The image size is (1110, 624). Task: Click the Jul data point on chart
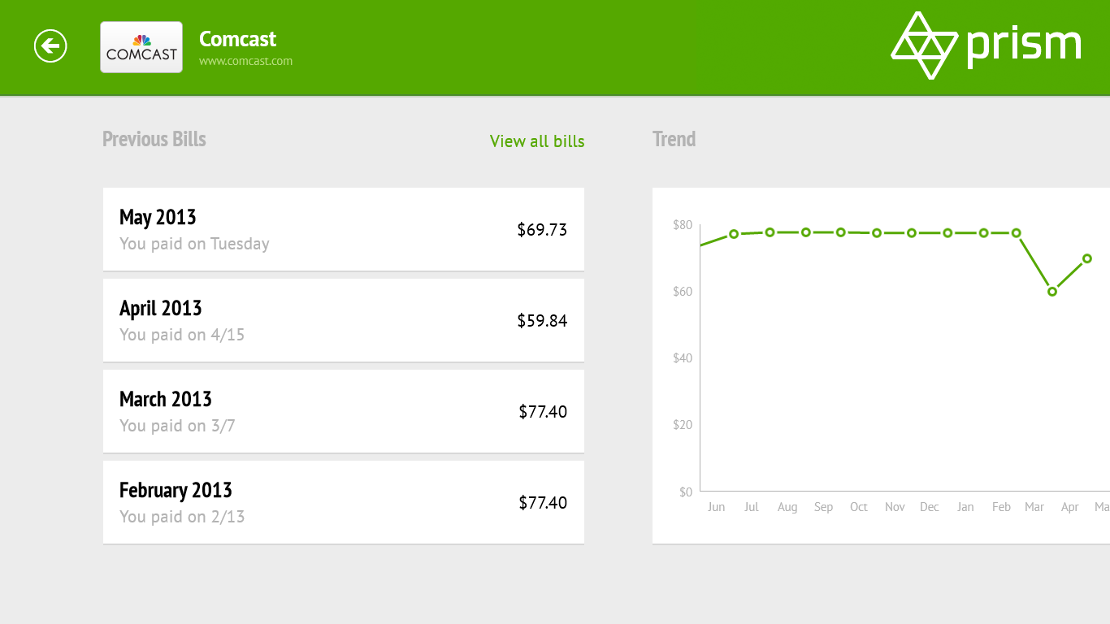coord(734,234)
